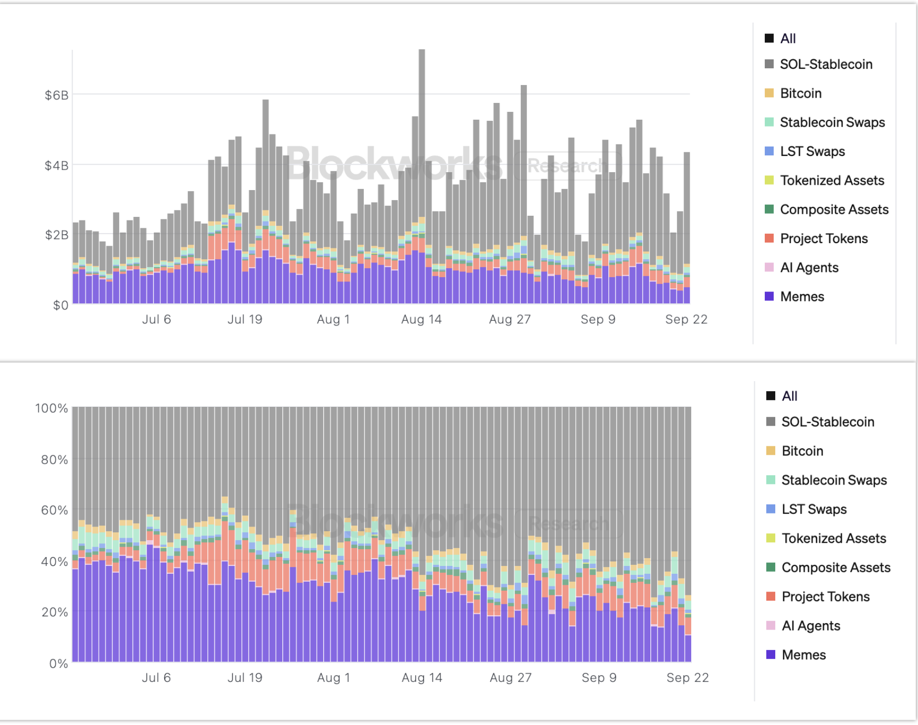918x725 pixels.
Task: Click the Memes purple swatch in the dollar-volume chart legend
Action: [769, 297]
